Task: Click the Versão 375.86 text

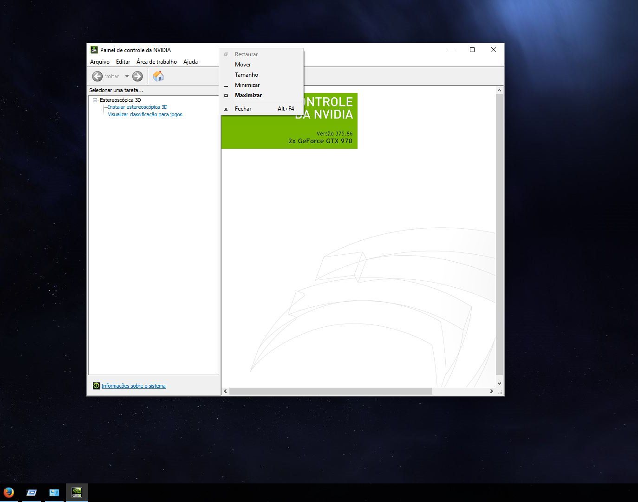Action: pyautogui.click(x=334, y=133)
